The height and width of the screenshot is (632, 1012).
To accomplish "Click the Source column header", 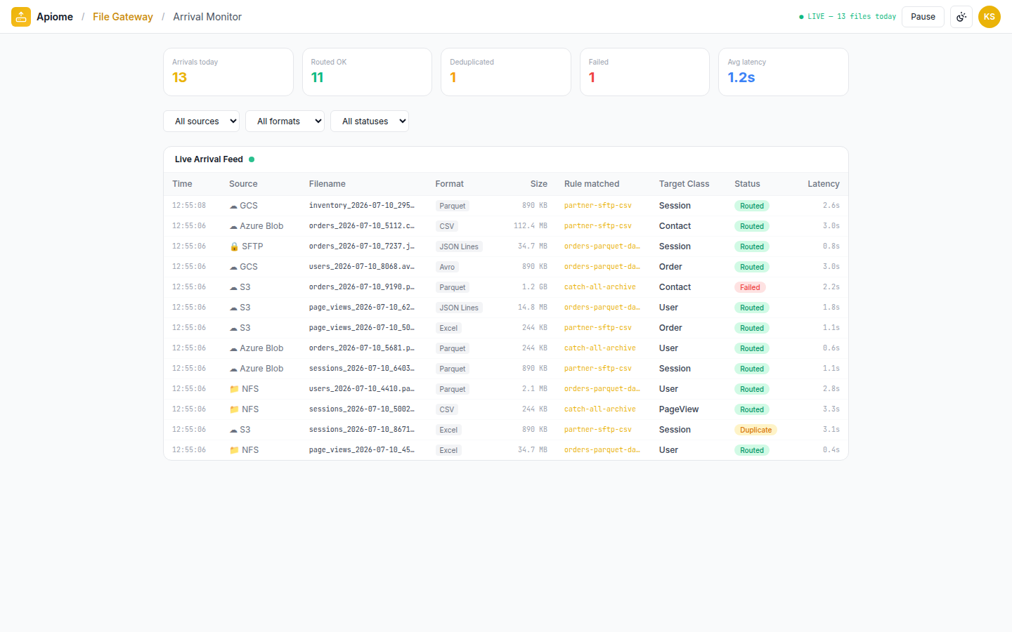I will coord(243,184).
